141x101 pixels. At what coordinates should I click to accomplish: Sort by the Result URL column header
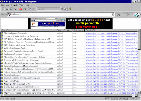click(x=111, y=30)
